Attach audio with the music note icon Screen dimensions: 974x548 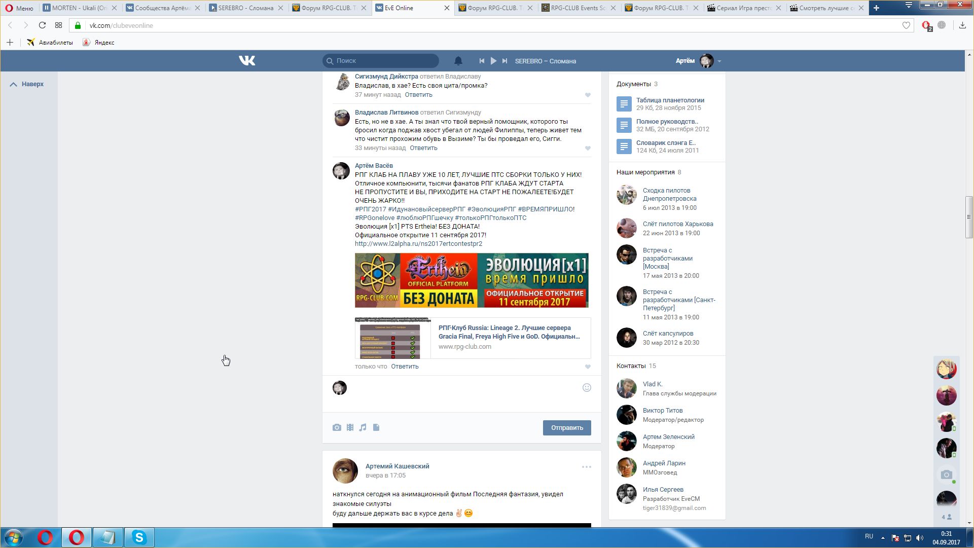click(363, 427)
